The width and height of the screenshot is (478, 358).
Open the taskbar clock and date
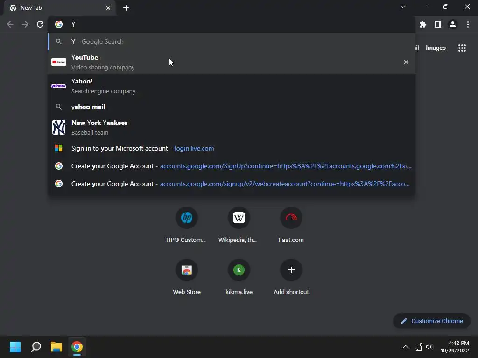pyautogui.click(x=455, y=347)
